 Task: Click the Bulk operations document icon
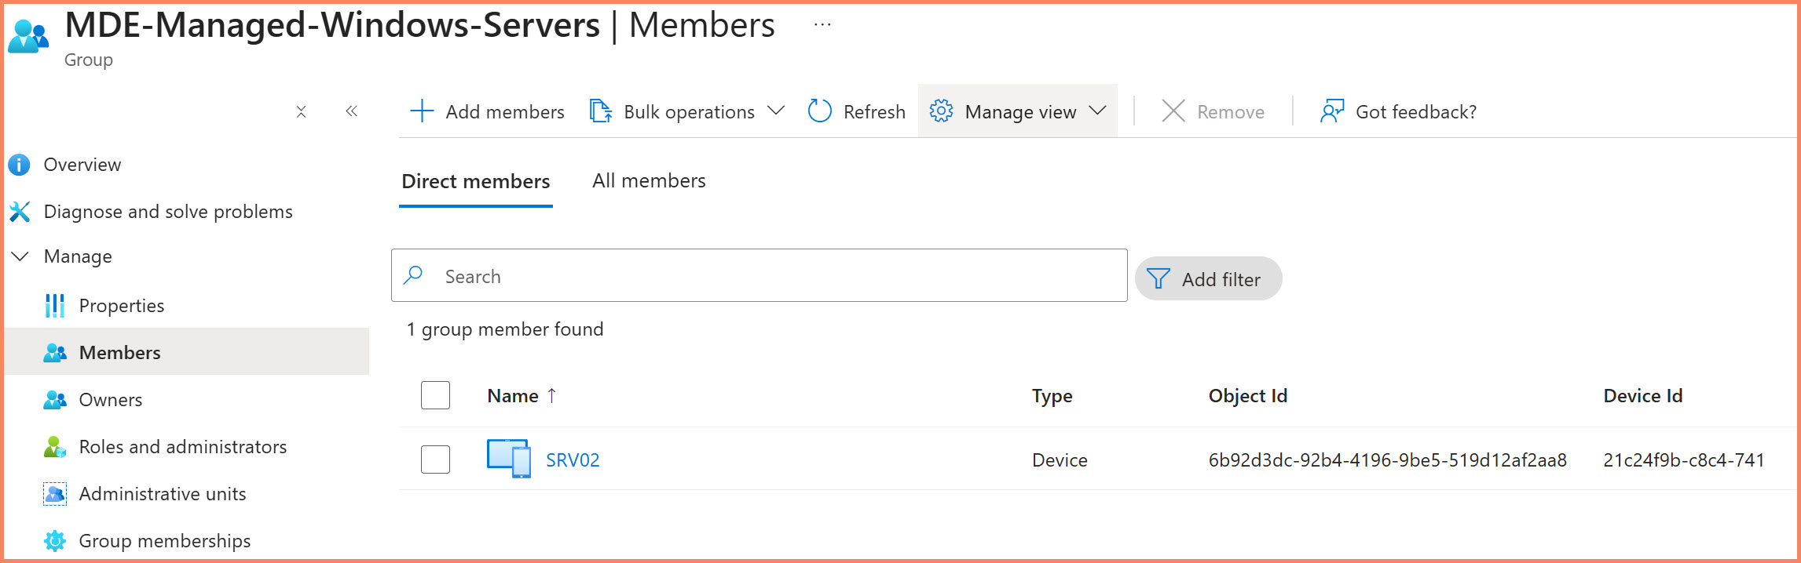point(601,111)
